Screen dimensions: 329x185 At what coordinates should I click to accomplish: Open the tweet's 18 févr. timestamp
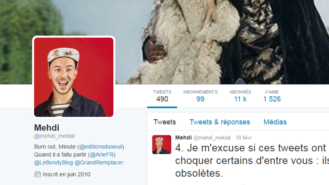tap(244, 138)
